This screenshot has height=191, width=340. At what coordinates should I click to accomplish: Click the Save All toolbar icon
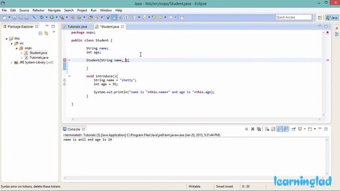click(20, 18)
